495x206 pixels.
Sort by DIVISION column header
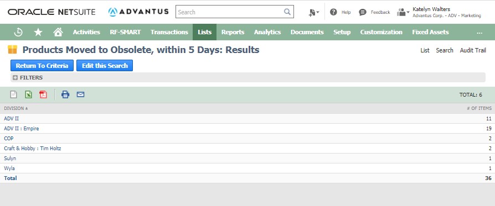point(16,108)
